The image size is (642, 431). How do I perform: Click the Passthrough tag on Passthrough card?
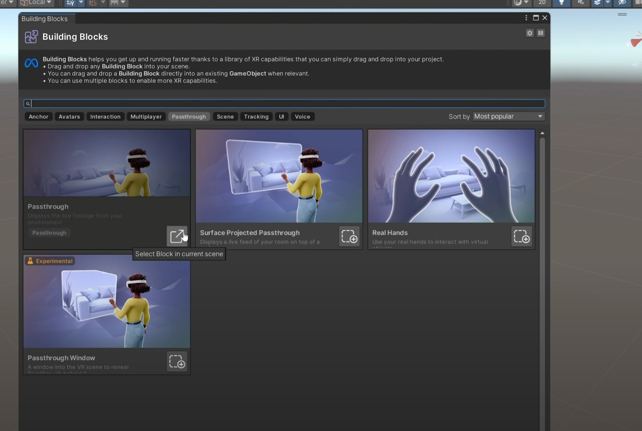pyautogui.click(x=49, y=233)
